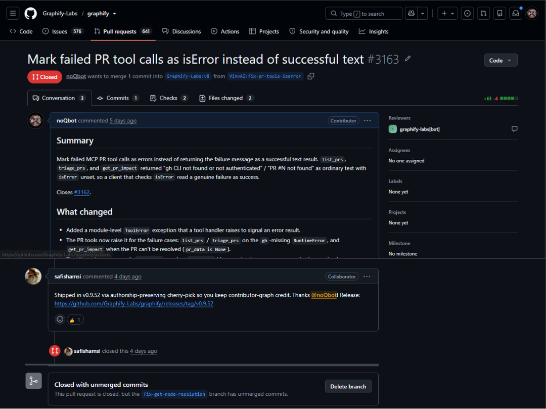Open the notifications inbox icon
Screen dimensions: 546x409
click(x=515, y=14)
